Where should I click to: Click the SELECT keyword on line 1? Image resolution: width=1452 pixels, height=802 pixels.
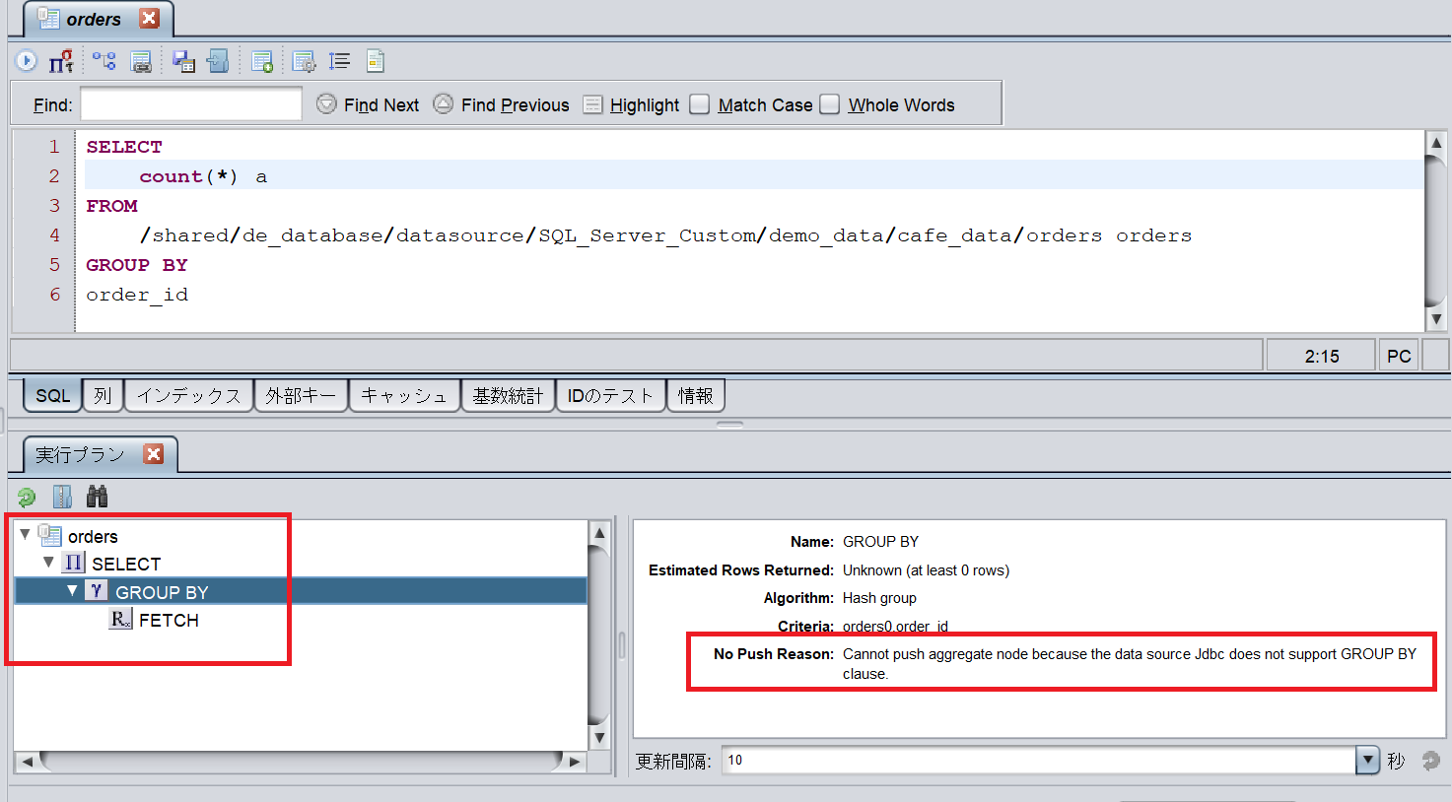pyautogui.click(x=124, y=147)
